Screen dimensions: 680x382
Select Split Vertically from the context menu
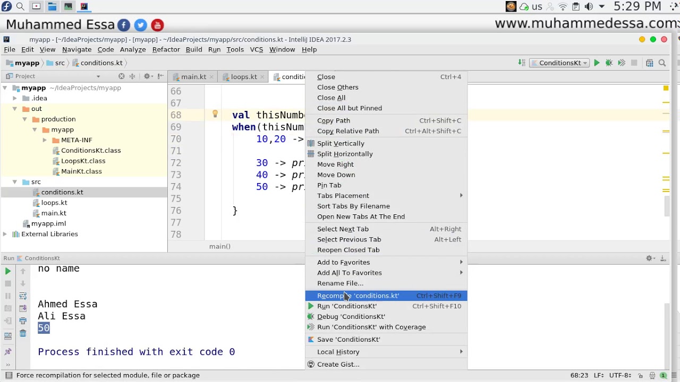point(386,143)
